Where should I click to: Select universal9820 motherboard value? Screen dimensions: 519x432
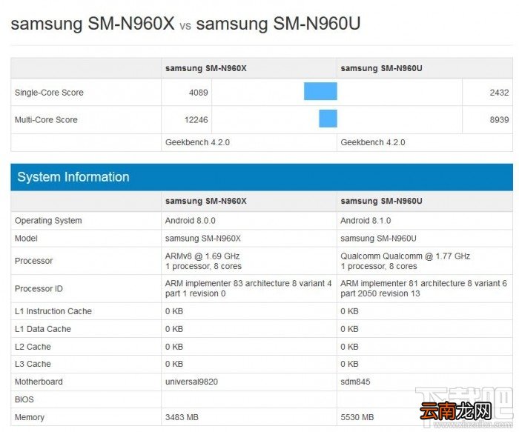[x=191, y=382]
